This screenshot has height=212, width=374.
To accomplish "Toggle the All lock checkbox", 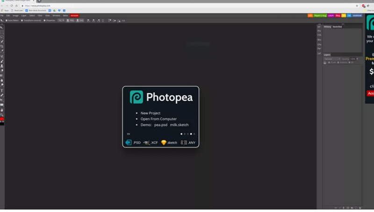I will pyautogui.click(x=349, y=62).
